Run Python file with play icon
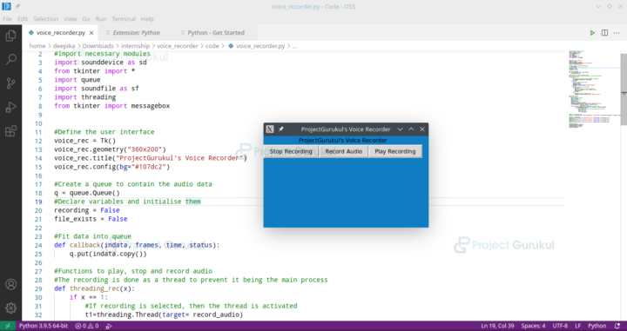 click(x=592, y=33)
